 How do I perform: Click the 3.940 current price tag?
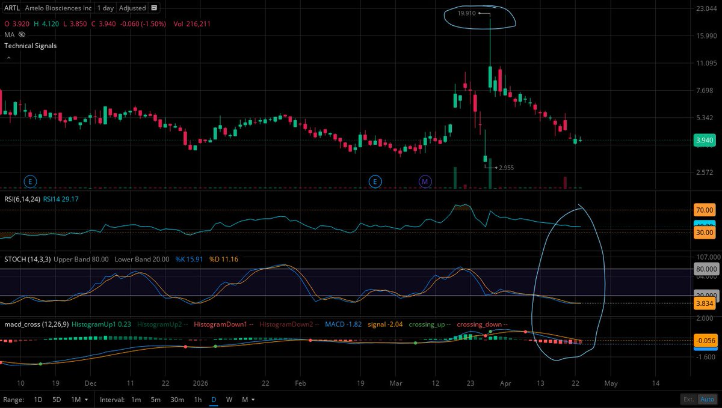[x=704, y=141]
